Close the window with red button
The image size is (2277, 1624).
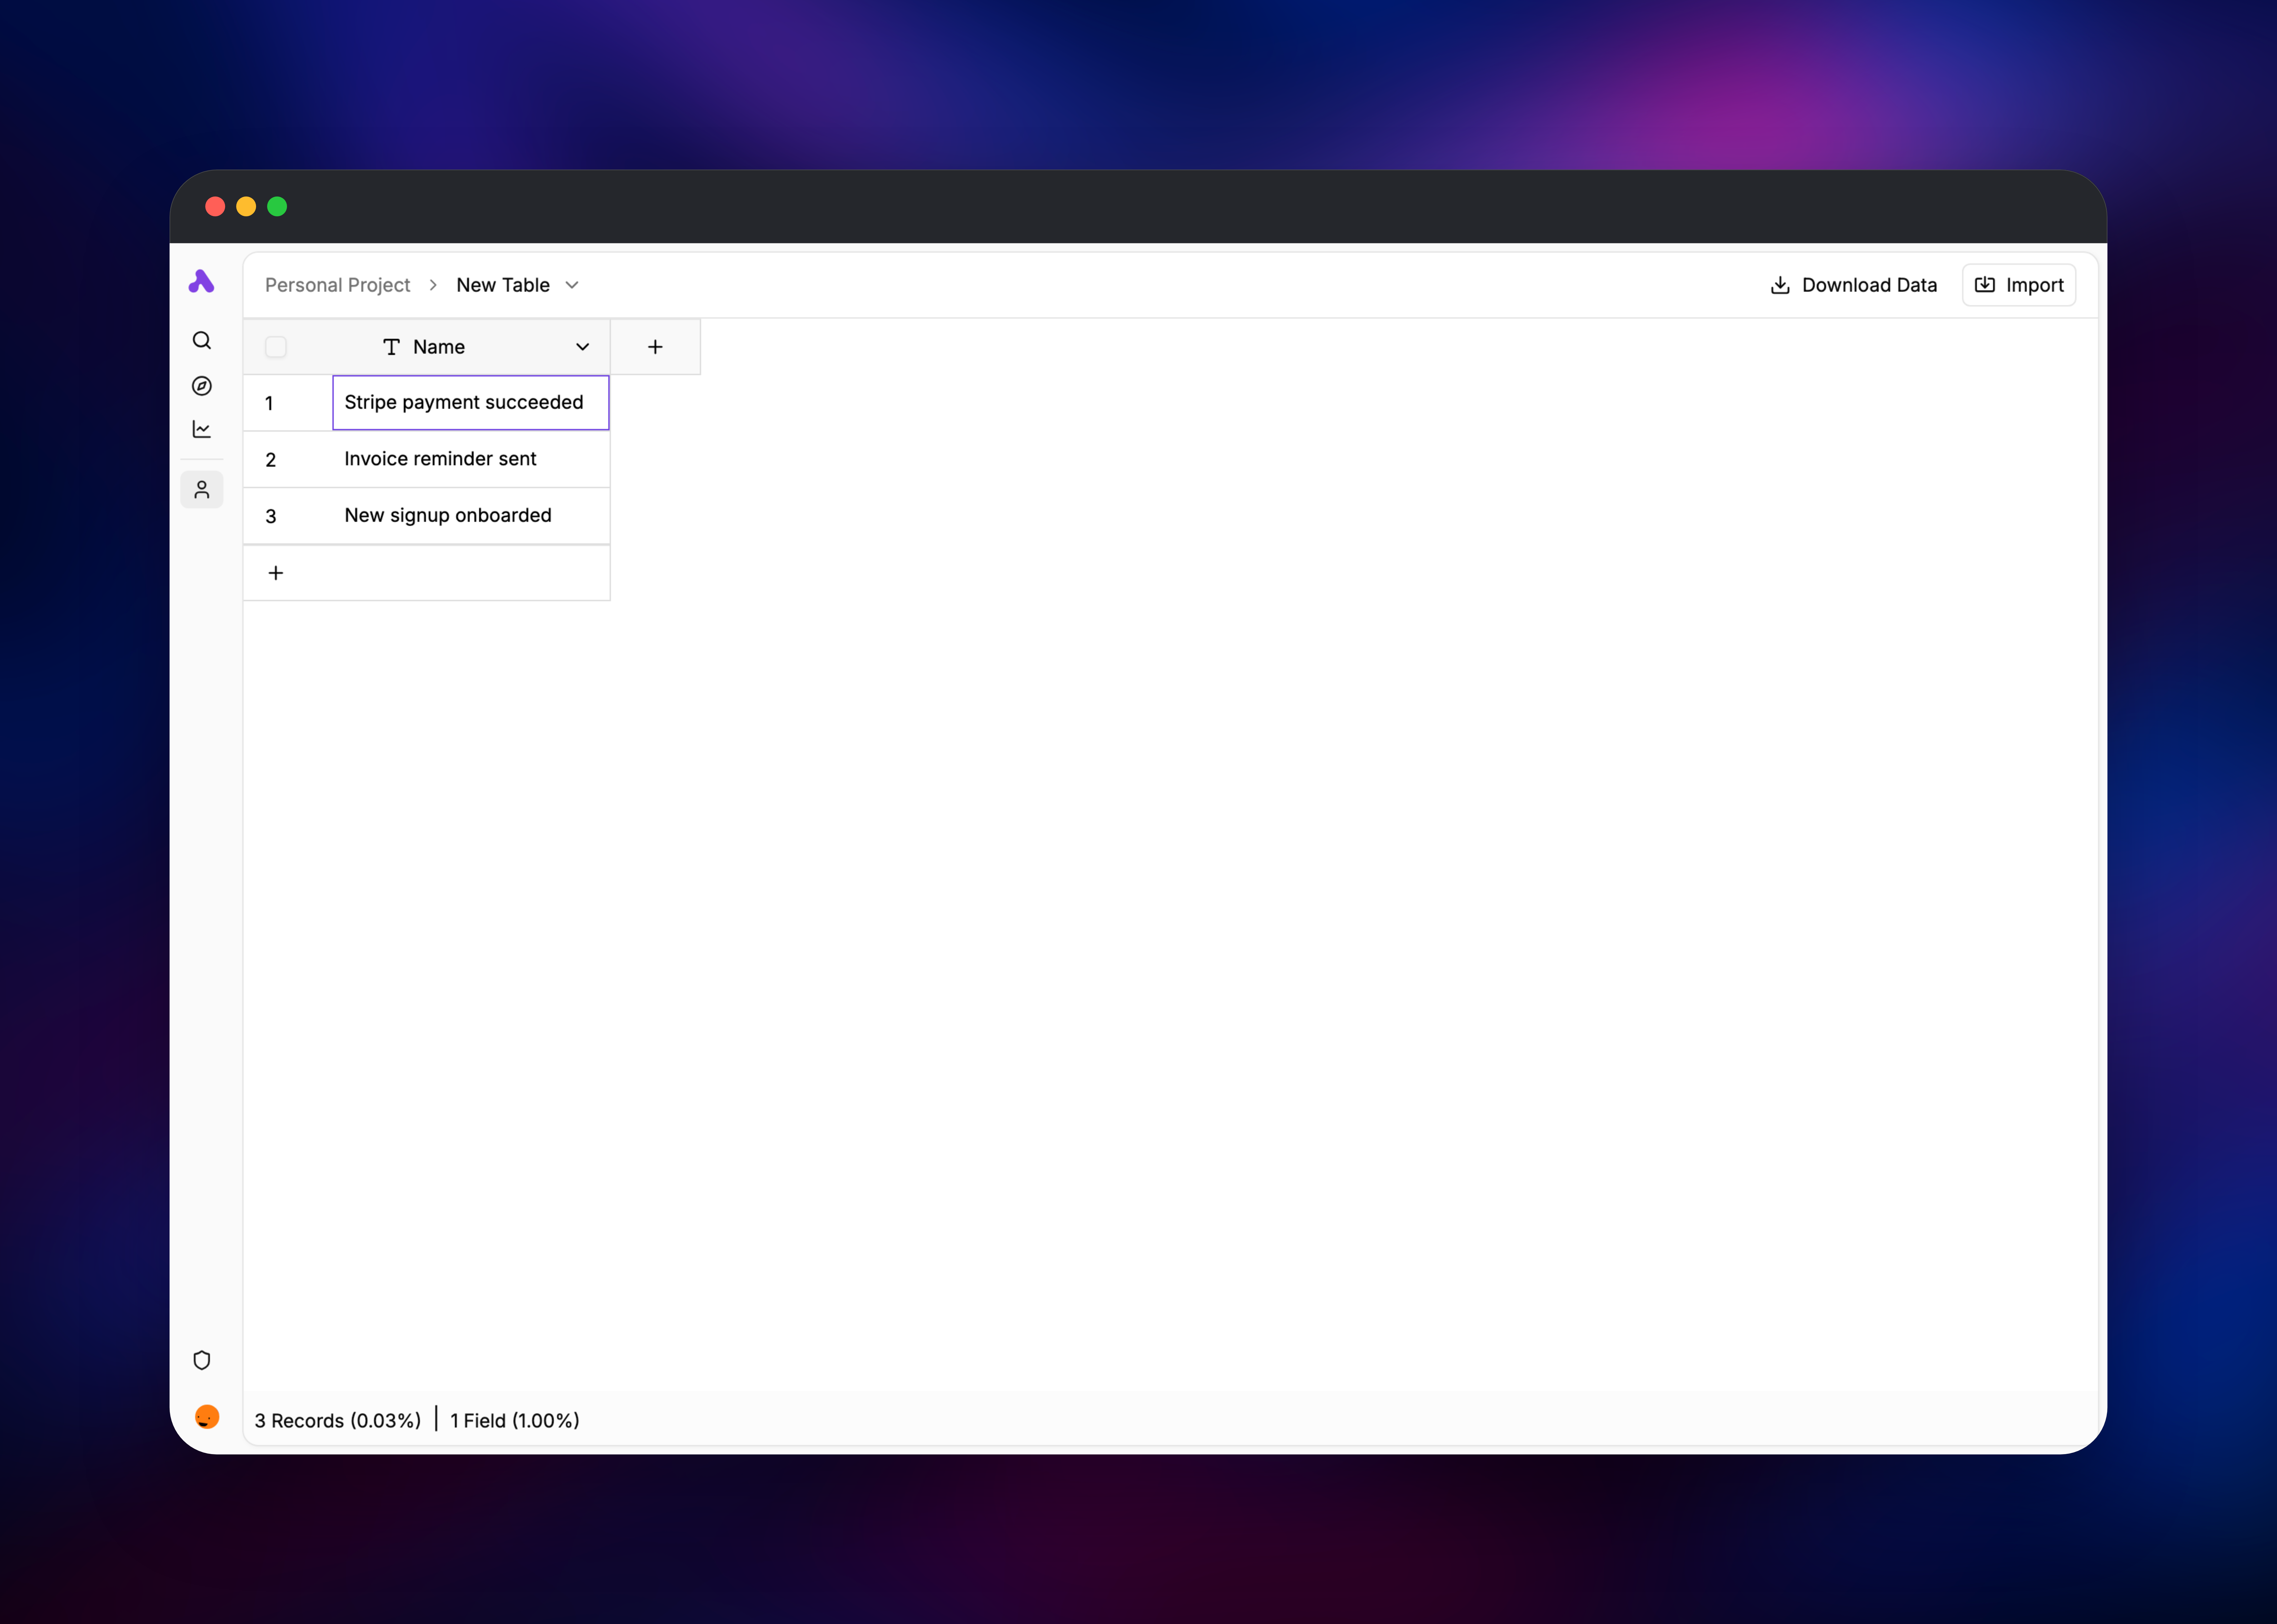coord(215,206)
